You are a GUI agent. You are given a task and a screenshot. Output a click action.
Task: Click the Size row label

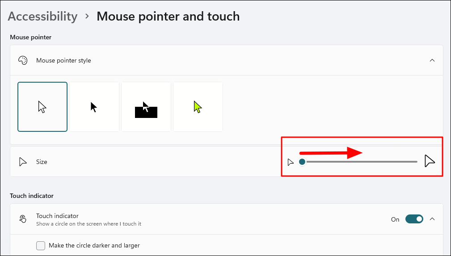pos(42,162)
